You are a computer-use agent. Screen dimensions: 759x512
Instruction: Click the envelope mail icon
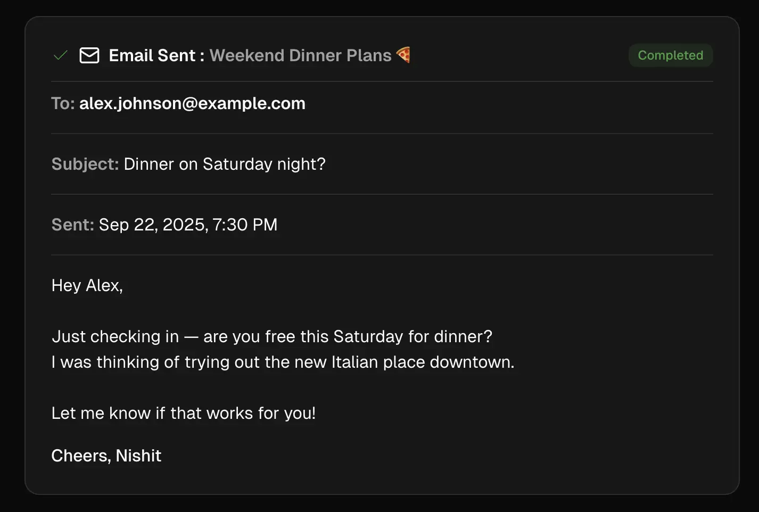pyautogui.click(x=89, y=55)
